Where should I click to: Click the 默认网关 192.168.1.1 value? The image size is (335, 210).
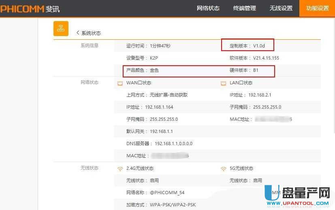pos(161,131)
